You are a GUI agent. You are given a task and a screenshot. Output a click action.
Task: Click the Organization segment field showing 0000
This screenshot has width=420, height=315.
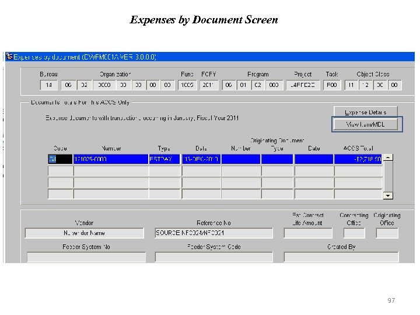[104, 85]
